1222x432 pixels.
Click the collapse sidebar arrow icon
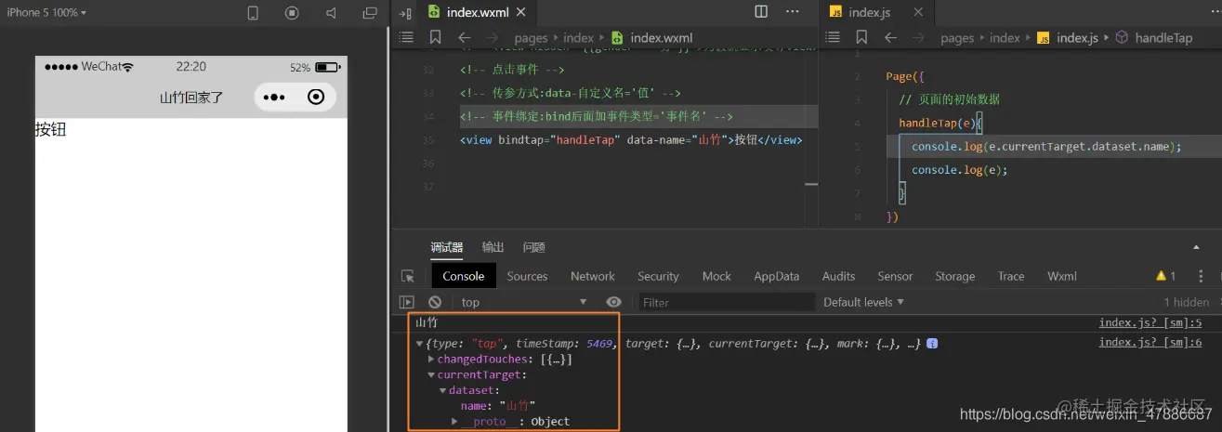coord(405,13)
